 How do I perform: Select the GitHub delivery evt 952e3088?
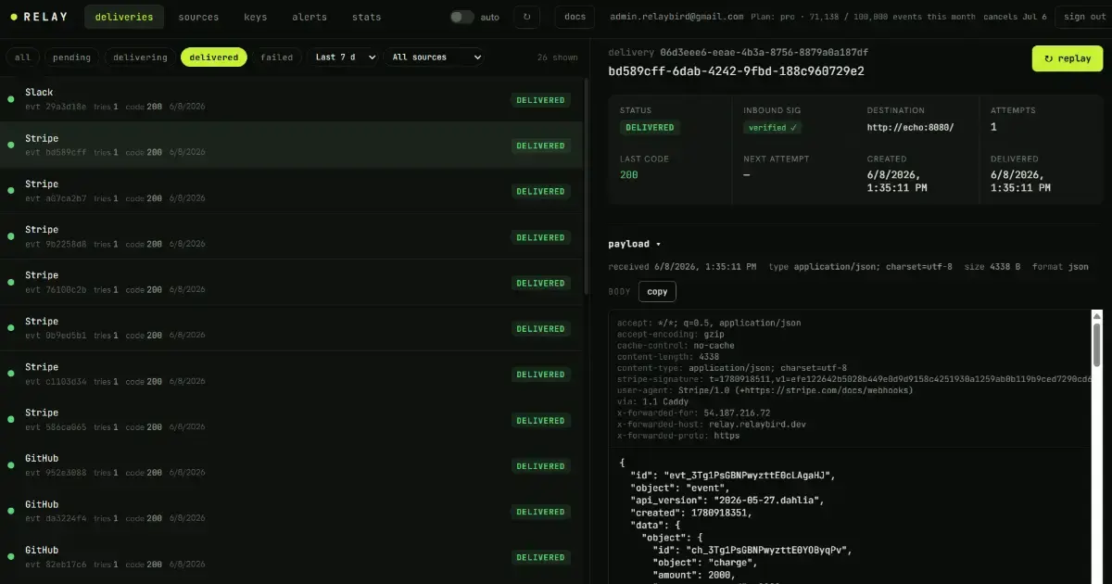pyautogui.click(x=292, y=465)
